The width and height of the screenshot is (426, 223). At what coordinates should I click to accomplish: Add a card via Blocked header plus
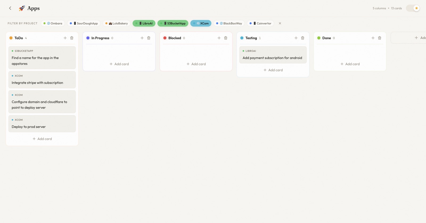(x=219, y=38)
